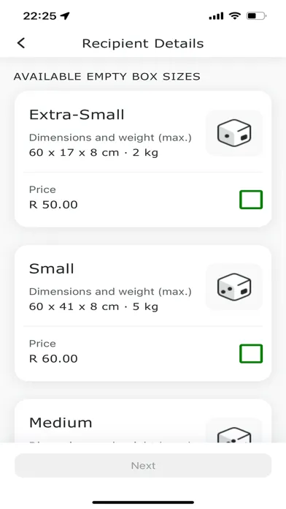
Task: Select the Small box title
Action: (x=52, y=268)
